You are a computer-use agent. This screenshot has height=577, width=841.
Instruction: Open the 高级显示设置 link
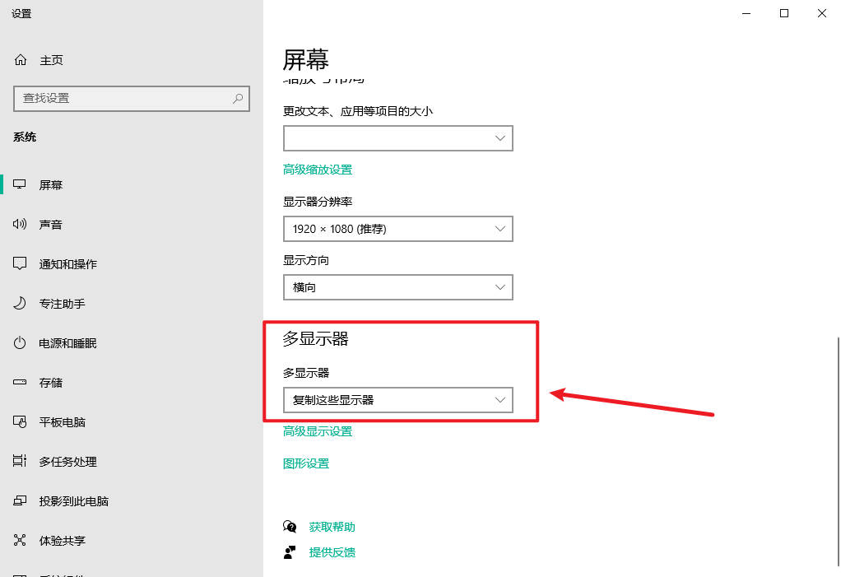tap(318, 431)
